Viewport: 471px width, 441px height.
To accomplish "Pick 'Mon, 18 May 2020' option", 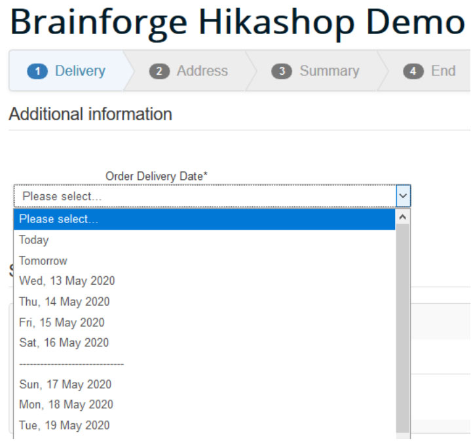I will tap(204, 404).
